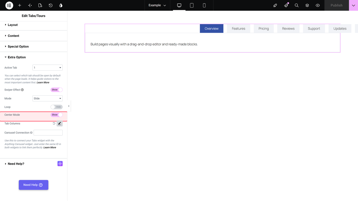The width and height of the screenshot is (358, 201).
Task: Open the finder search icon
Action: tap(297, 5)
